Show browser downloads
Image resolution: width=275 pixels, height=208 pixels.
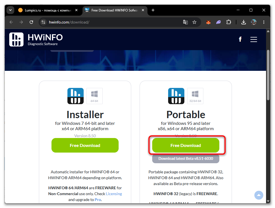(x=244, y=22)
